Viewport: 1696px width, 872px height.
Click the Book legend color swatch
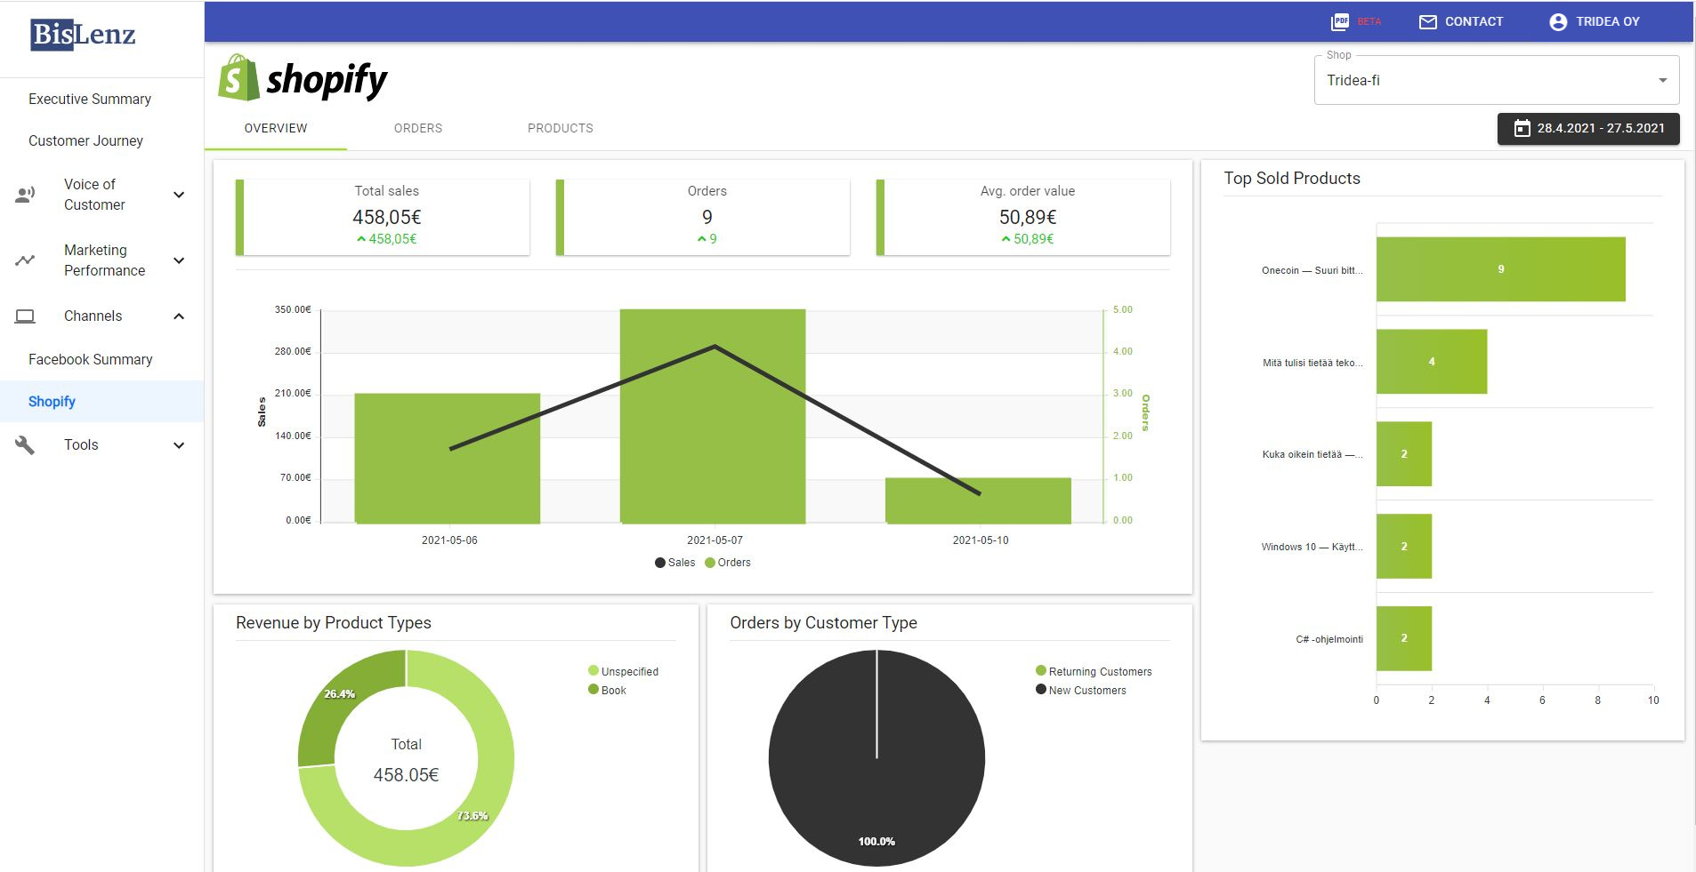[594, 690]
